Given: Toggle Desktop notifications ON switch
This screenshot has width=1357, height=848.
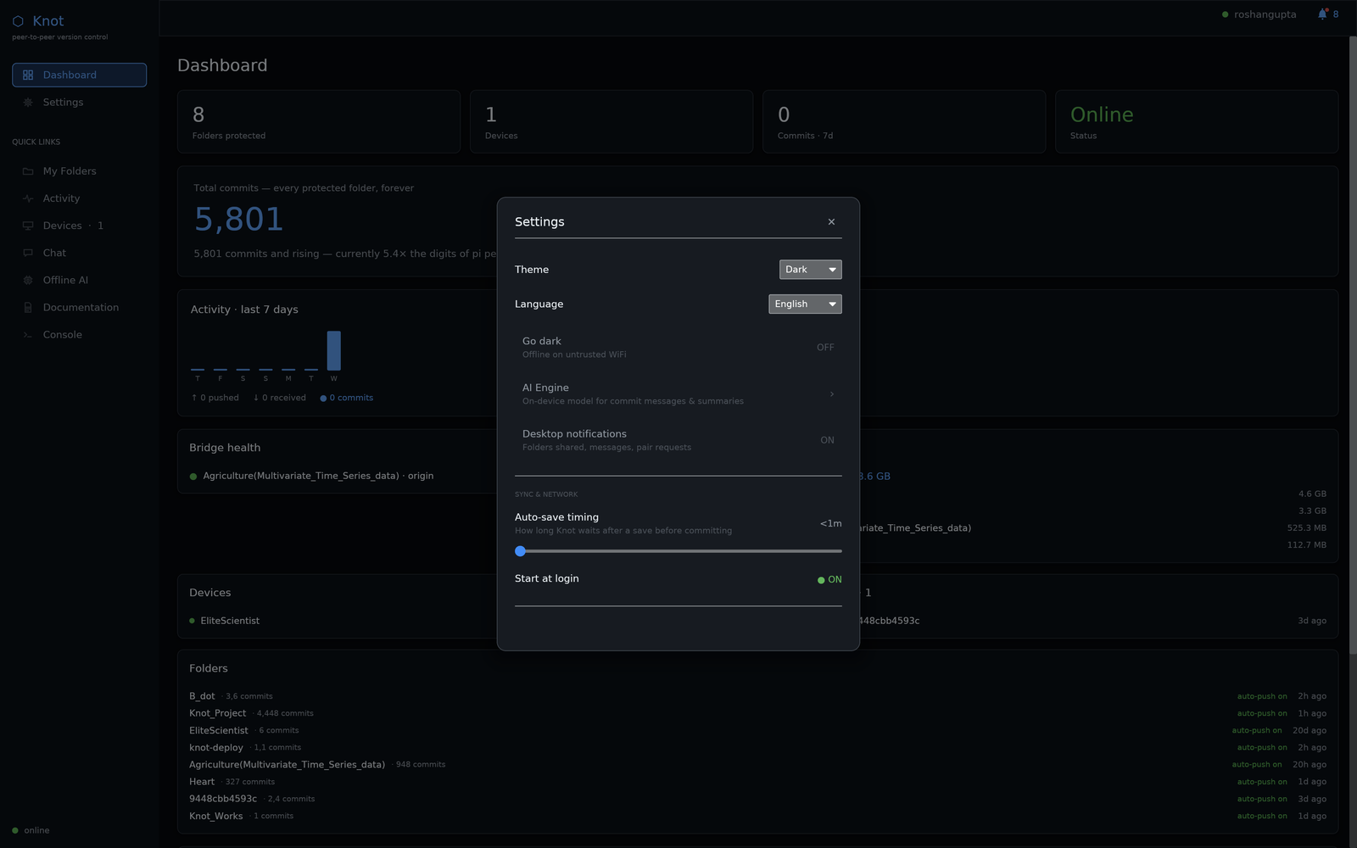Looking at the screenshot, I should pyautogui.click(x=827, y=440).
